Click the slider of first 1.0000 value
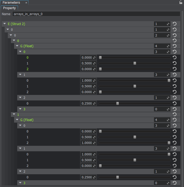This screenshot has height=187, width=184. click(135, 81)
